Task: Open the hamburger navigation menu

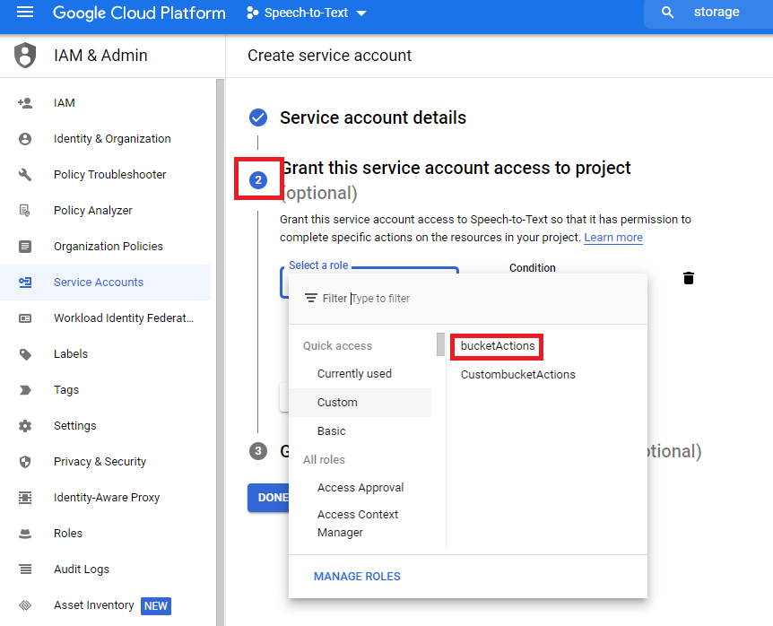Action: pos(25,13)
